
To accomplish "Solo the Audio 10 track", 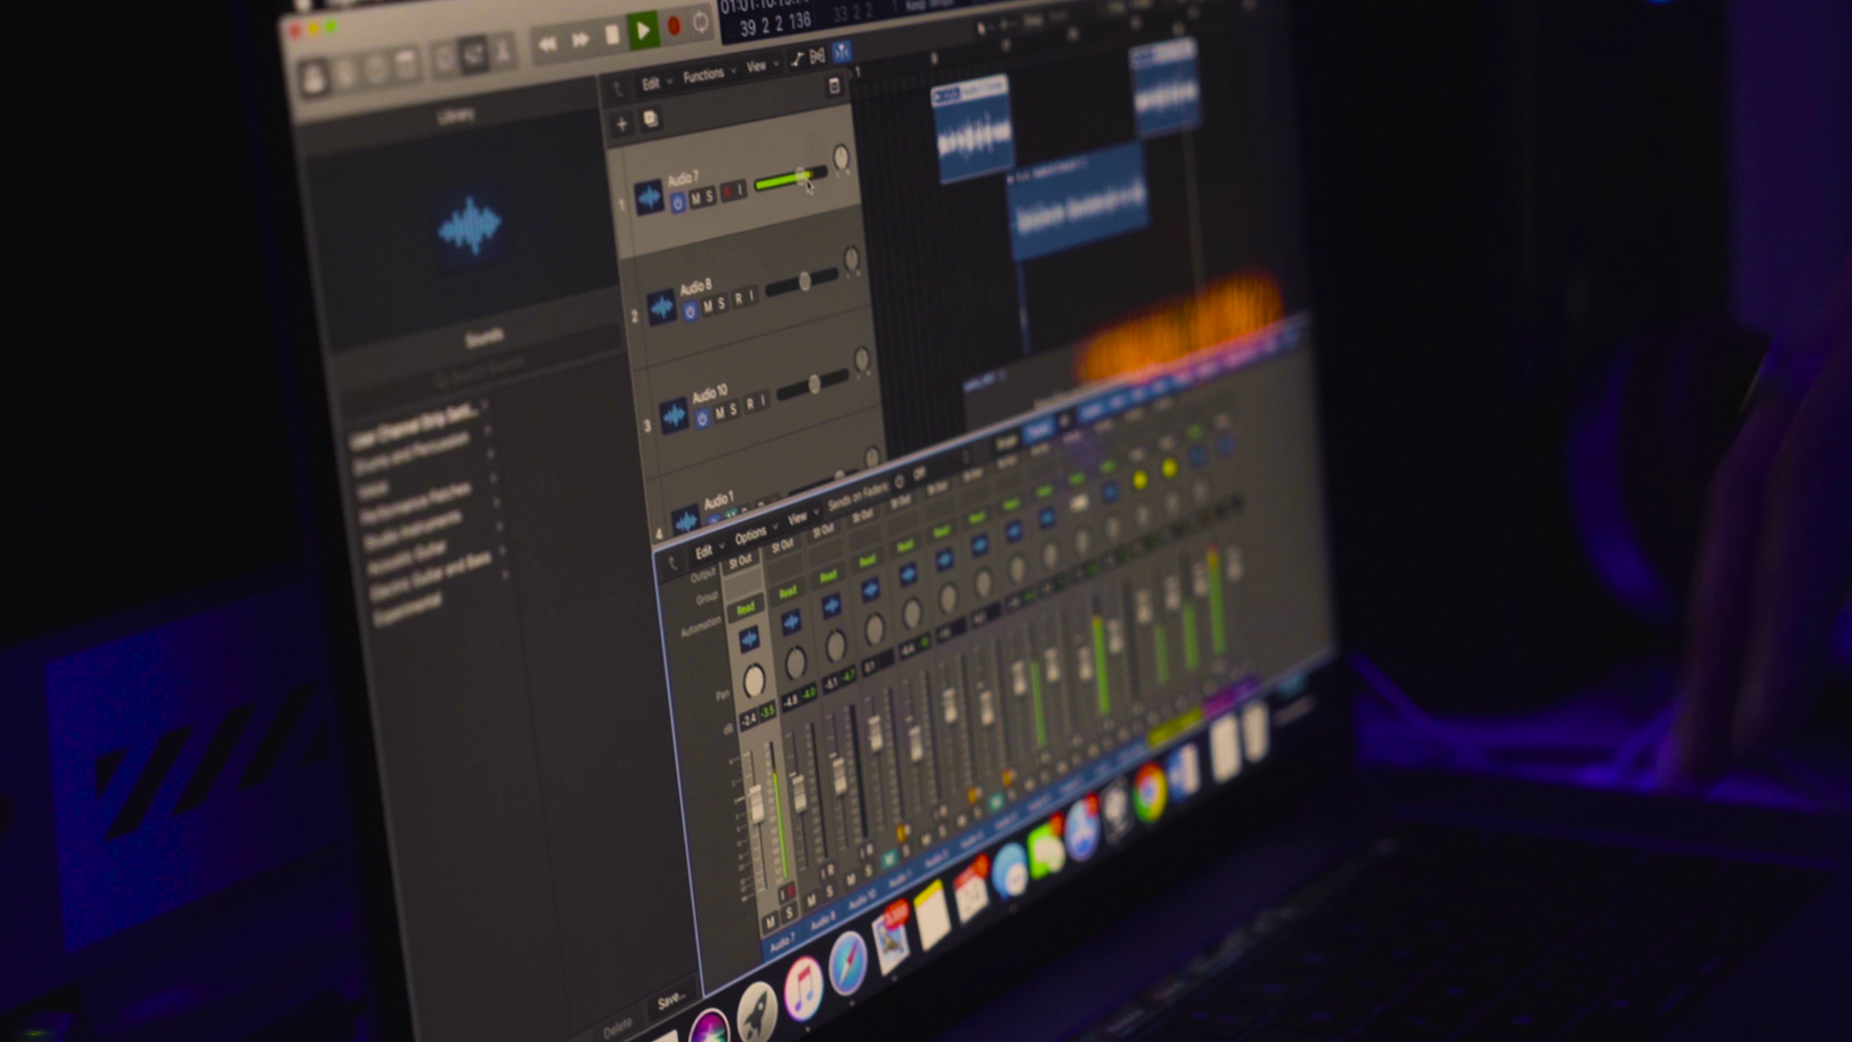I will coord(733,409).
